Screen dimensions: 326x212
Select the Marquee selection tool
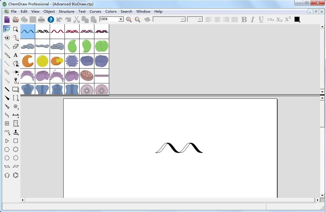pos(15,29)
